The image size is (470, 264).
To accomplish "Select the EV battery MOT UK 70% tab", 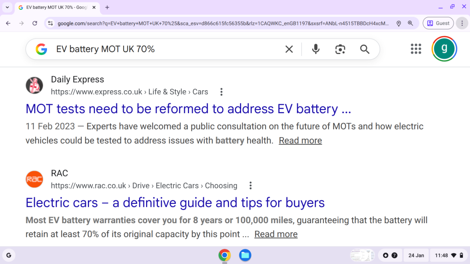I will pyautogui.click(x=57, y=8).
